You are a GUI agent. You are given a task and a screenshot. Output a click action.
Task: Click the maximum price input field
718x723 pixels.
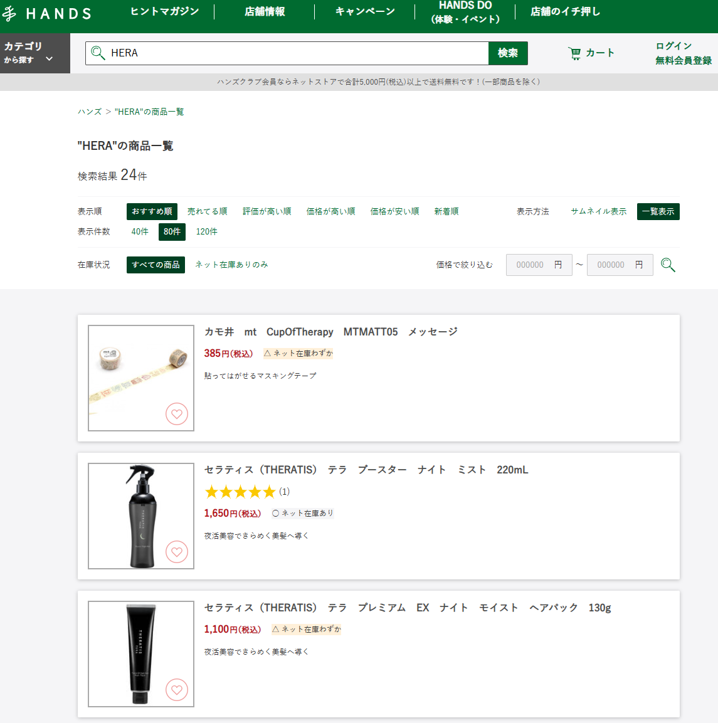620,265
